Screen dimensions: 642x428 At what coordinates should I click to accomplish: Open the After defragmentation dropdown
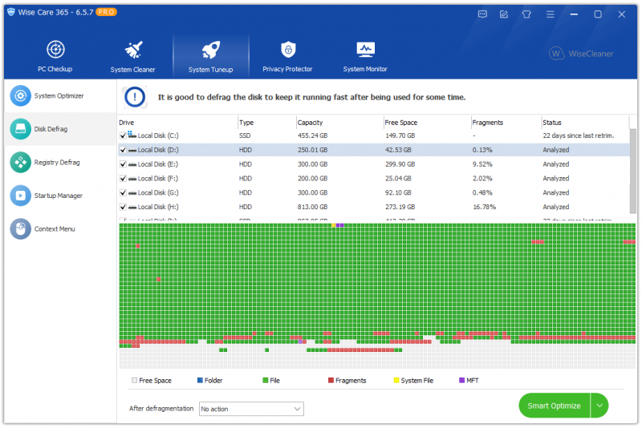tap(251, 410)
